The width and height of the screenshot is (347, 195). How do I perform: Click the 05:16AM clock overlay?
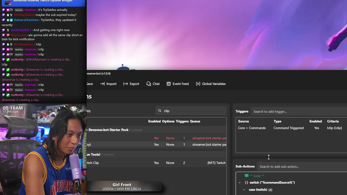pyautogui.click(x=13, y=108)
